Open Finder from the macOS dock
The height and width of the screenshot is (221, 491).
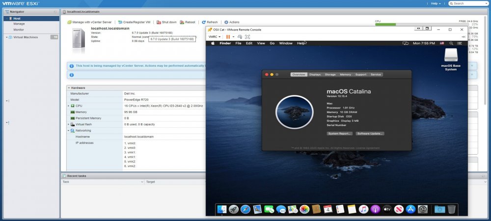click(222, 209)
